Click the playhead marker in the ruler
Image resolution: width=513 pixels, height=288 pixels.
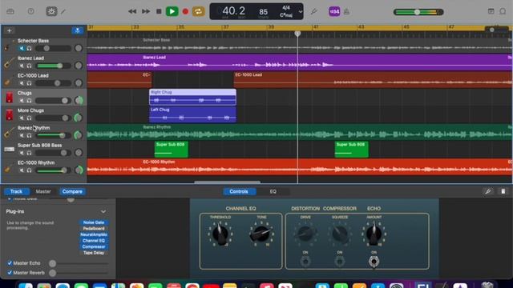tap(297, 34)
